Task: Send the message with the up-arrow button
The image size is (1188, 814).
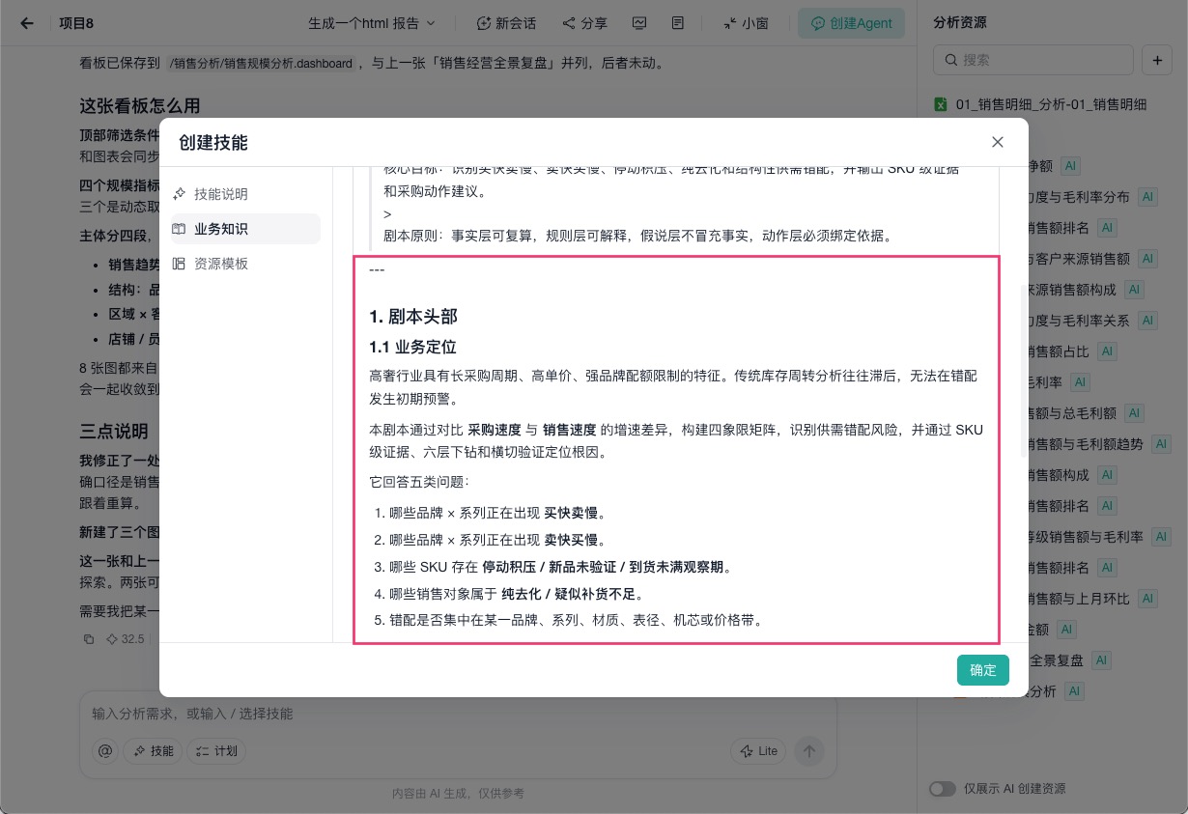Action: point(809,751)
